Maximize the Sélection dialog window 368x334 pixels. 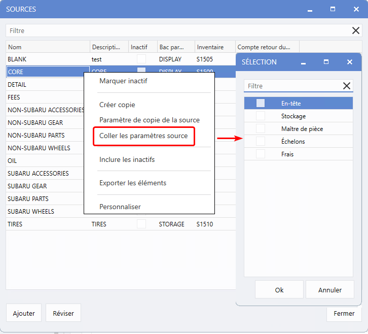[x=326, y=62]
